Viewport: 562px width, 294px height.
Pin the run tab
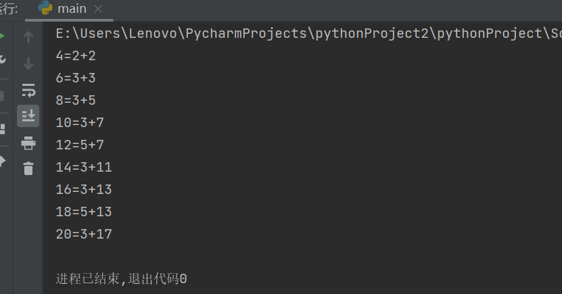pyautogui.click(x=3, y=160)
